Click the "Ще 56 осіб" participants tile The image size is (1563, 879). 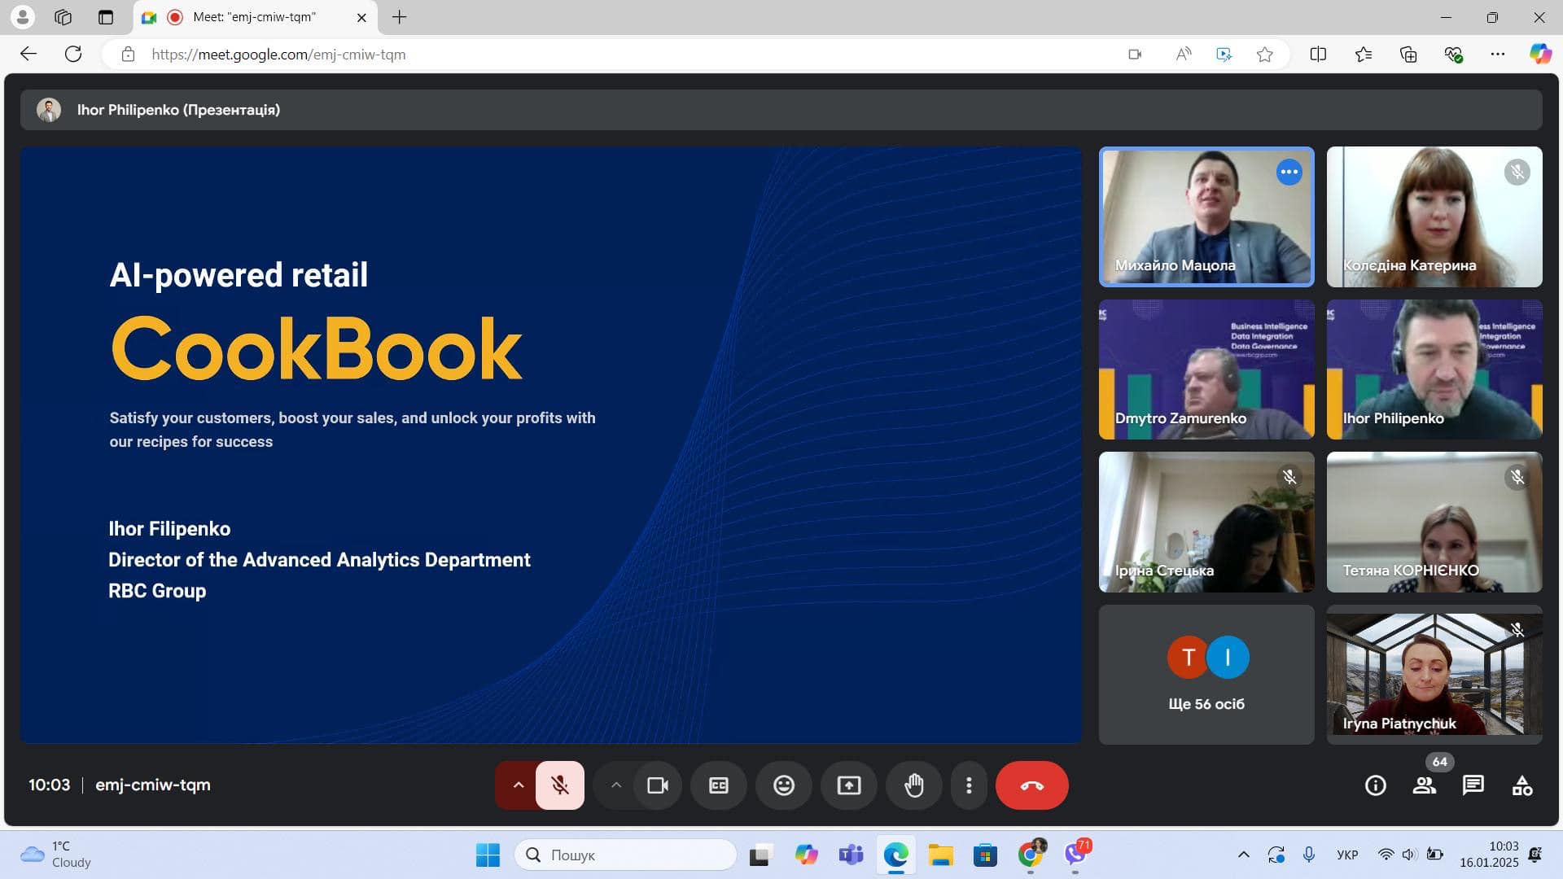pyautogui.click(x=1206, y=675)
